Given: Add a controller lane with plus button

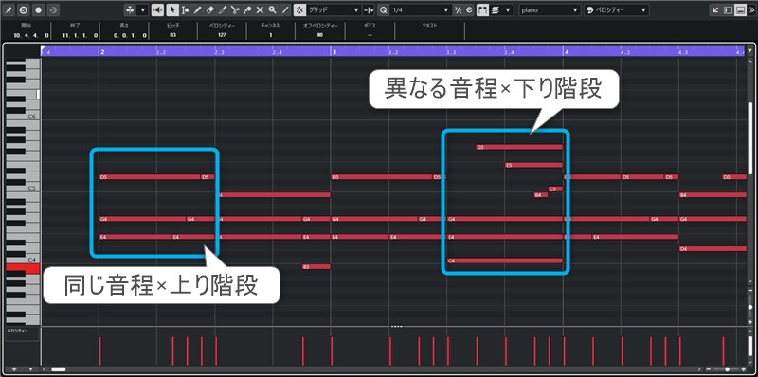Looking at the screenshot, I should [14, 369].
